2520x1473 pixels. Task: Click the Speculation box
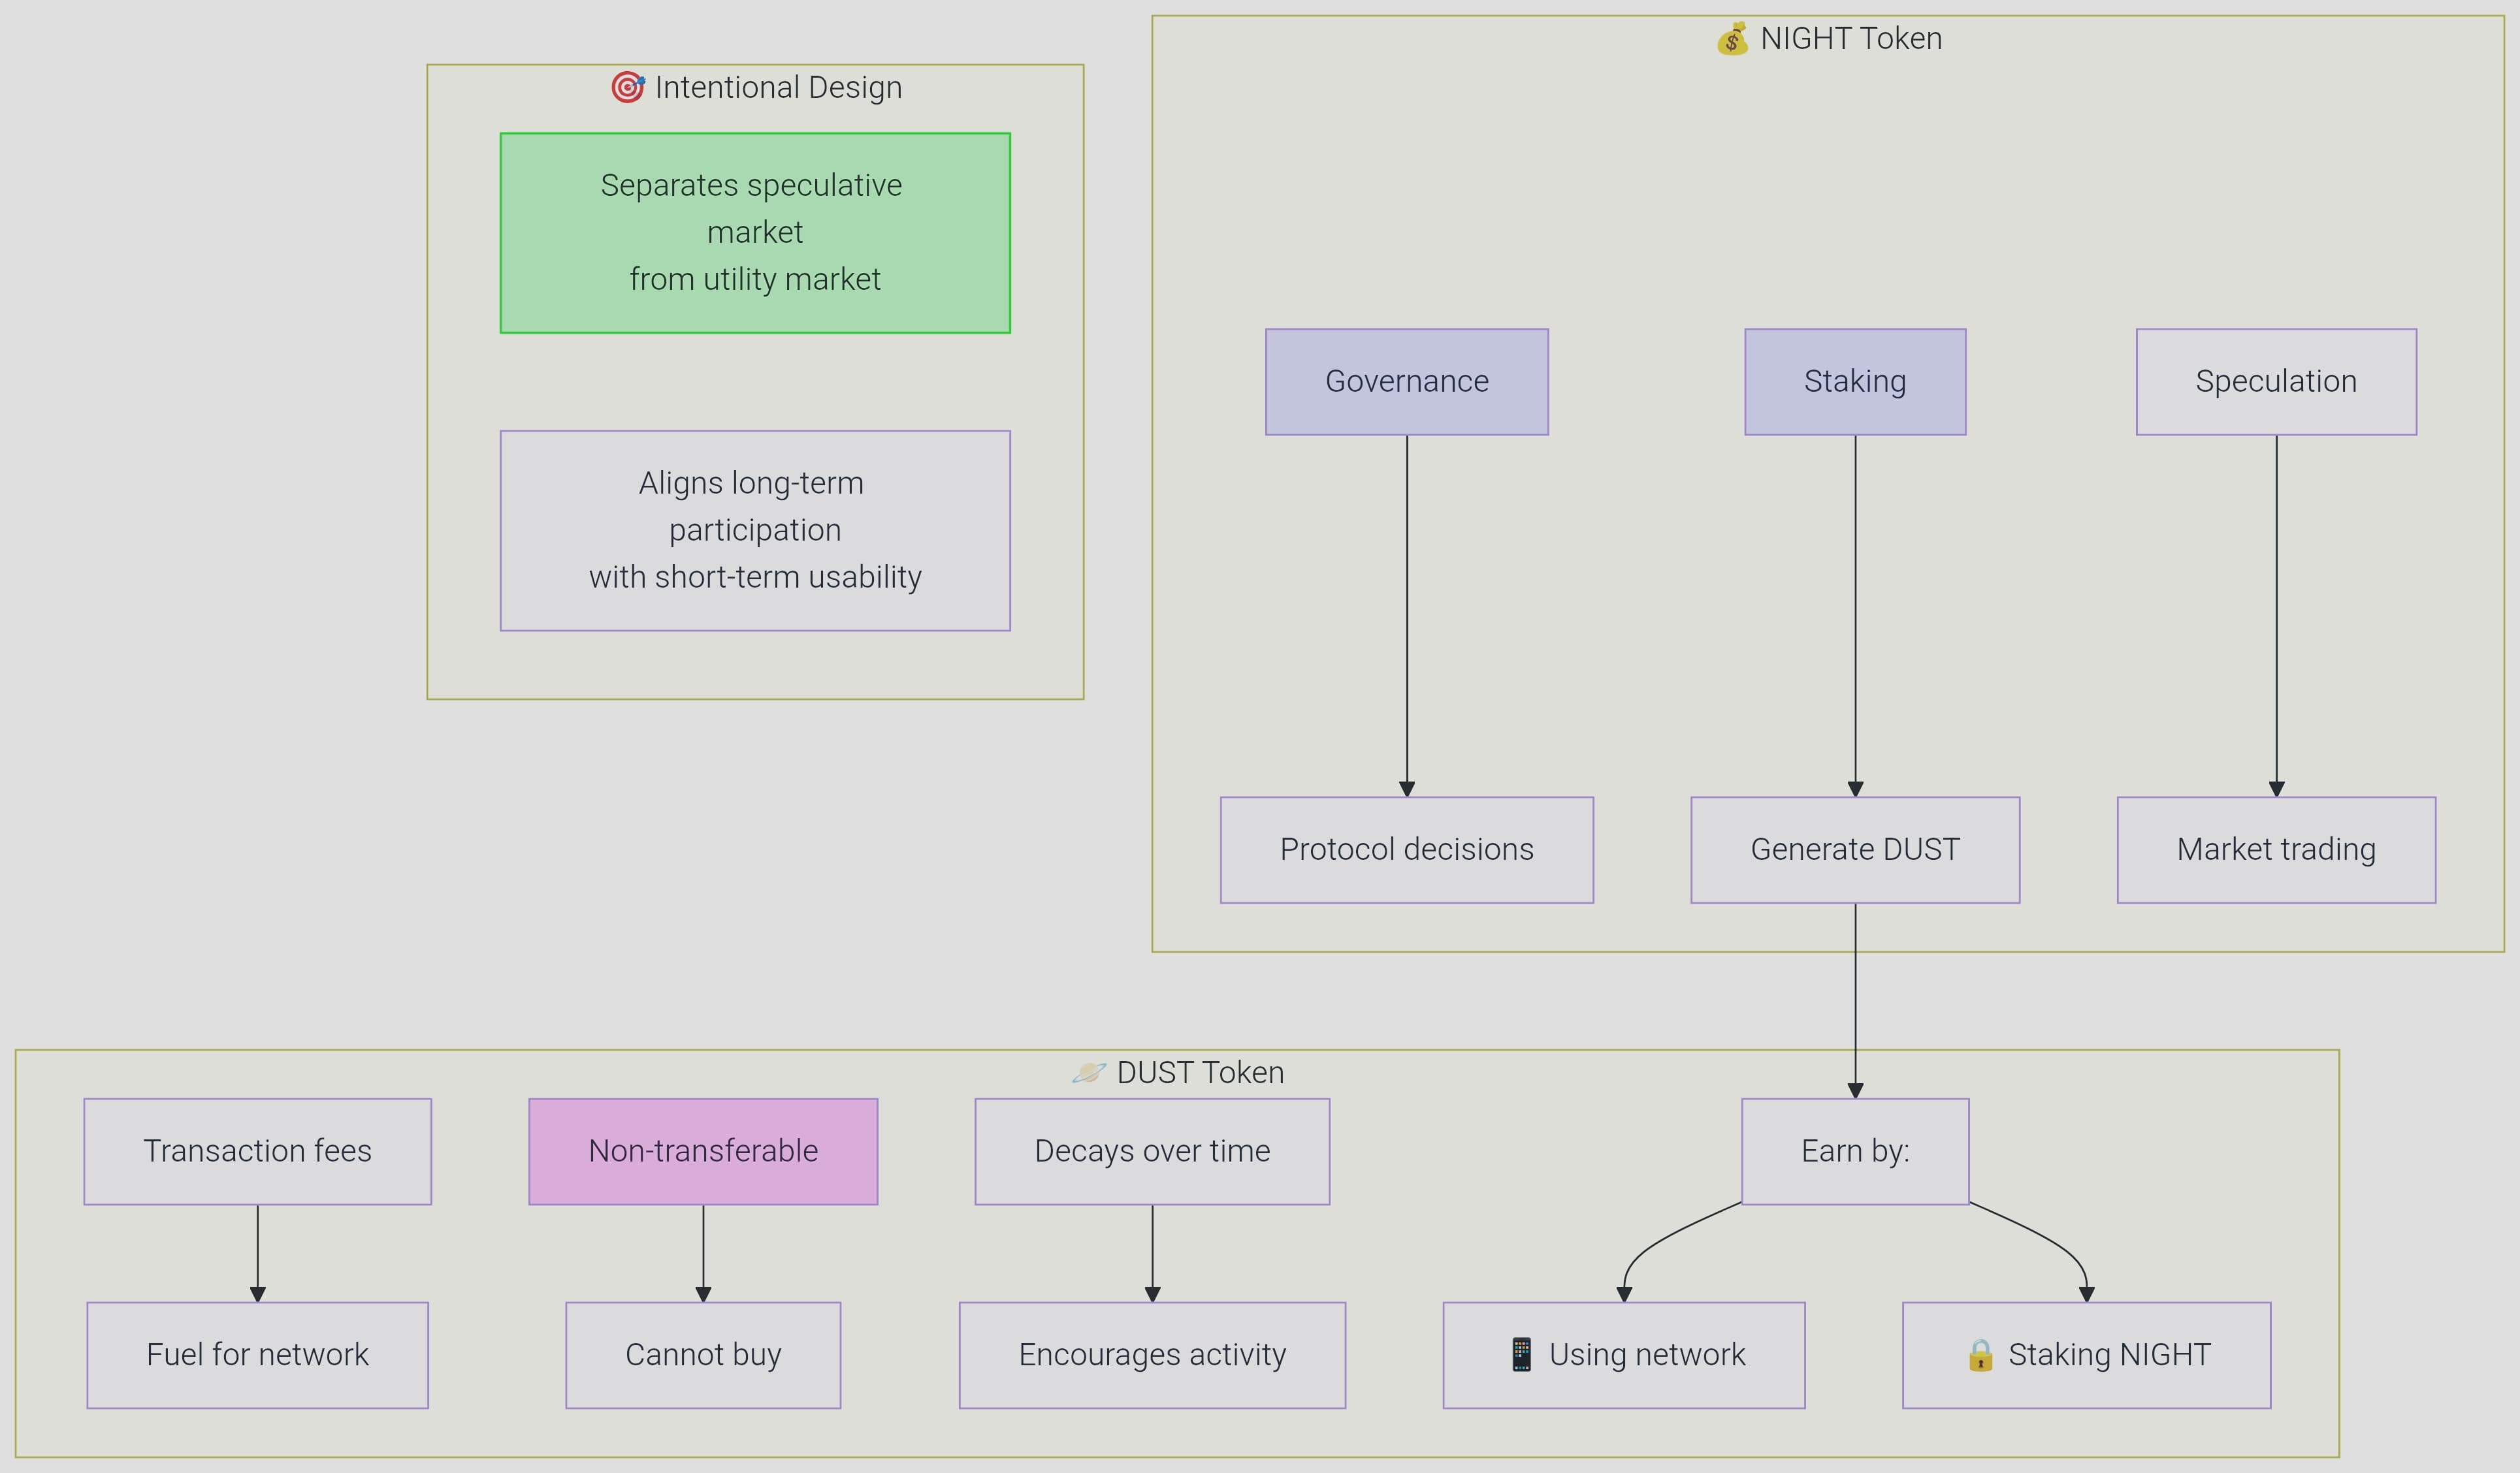tap(2276, 382)
